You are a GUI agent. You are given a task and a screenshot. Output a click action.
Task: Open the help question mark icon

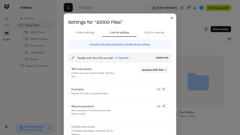point(189,8)
